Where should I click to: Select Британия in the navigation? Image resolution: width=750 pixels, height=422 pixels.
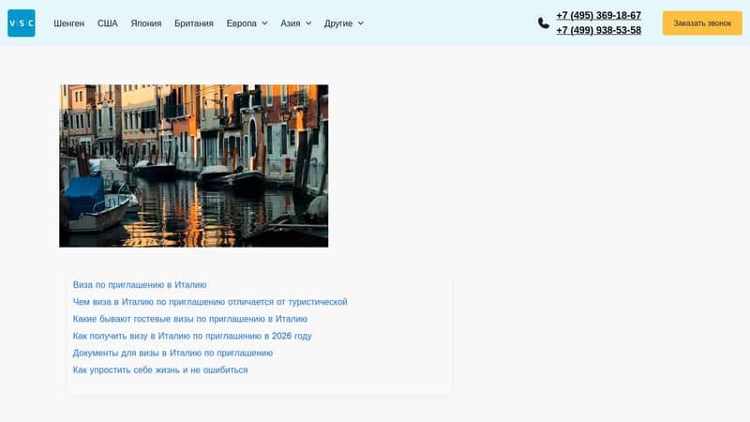pyautogui.click(x=194, y=23)
